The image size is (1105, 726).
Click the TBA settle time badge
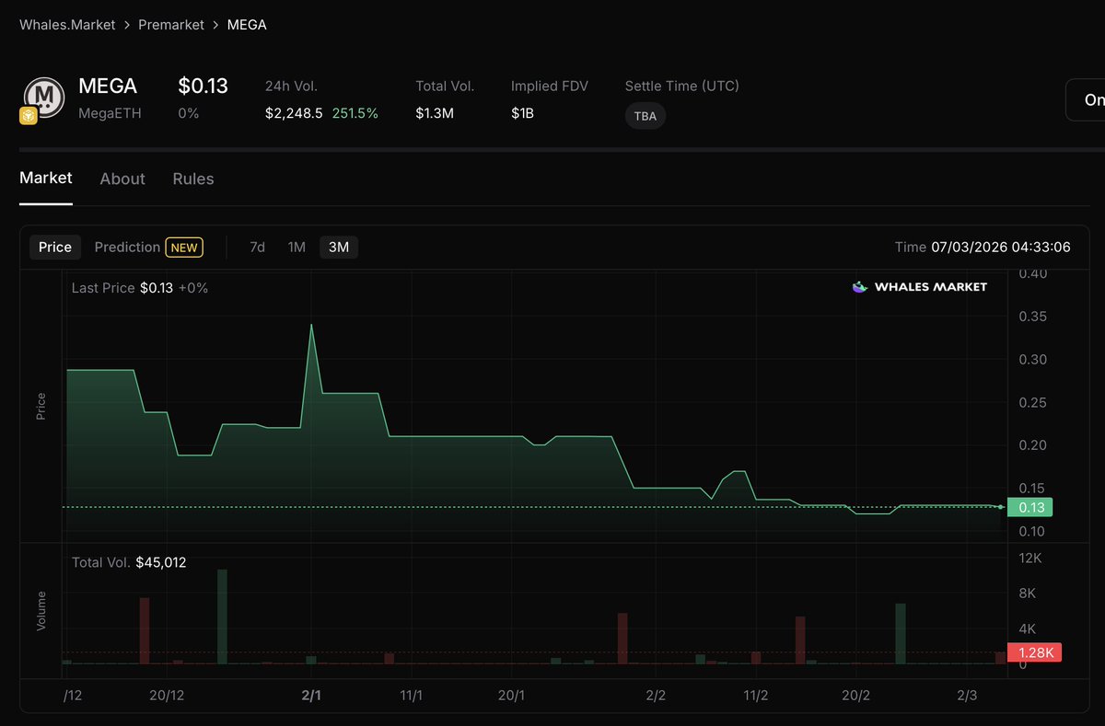click(x=646, y=116)
